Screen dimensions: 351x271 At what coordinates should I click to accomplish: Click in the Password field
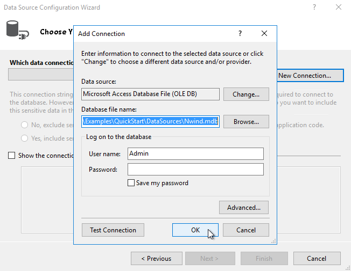click(x=195, y=170)
